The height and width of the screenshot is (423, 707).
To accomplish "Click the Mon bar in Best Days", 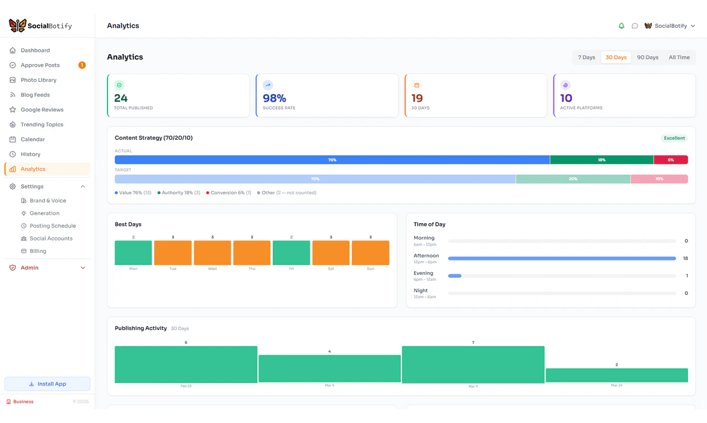I will (133, 253).
